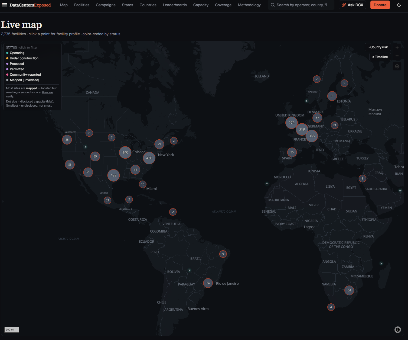Image resolution: width=408 pixels, height=340 pixels.
Task: Open the 31 cluster near Estonia
Action: pos(332,96)
